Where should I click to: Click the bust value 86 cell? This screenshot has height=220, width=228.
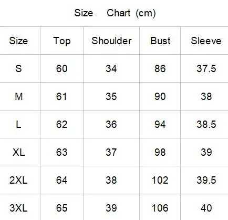click(160, 68)
